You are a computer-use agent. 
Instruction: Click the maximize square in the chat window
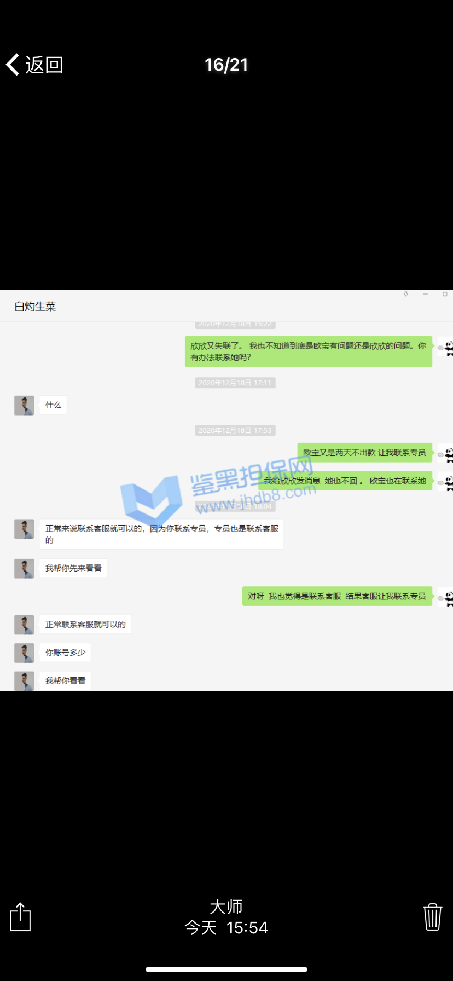click(x=445, y=295)
